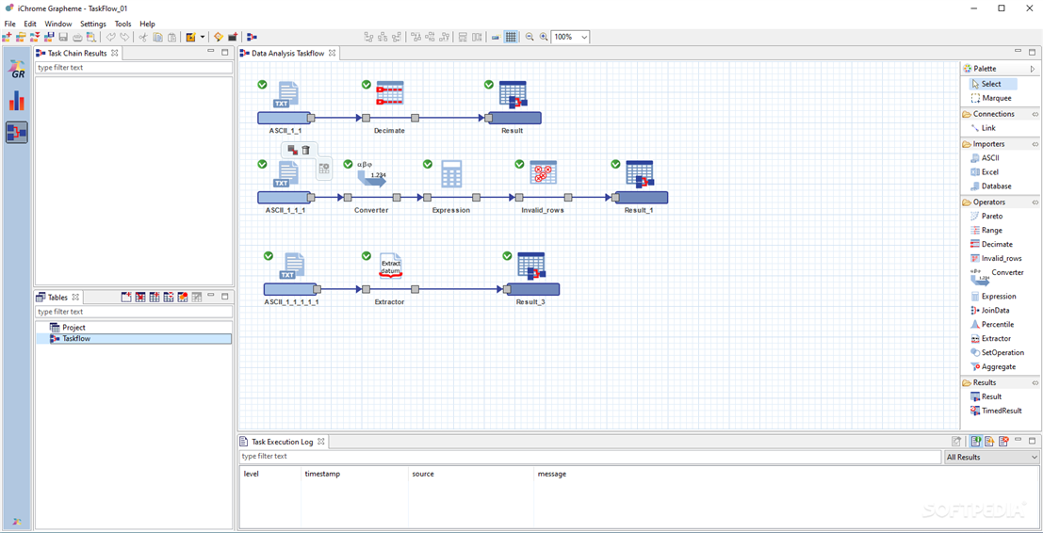Pick the Excel importer from the Palette

pos(986,172)
